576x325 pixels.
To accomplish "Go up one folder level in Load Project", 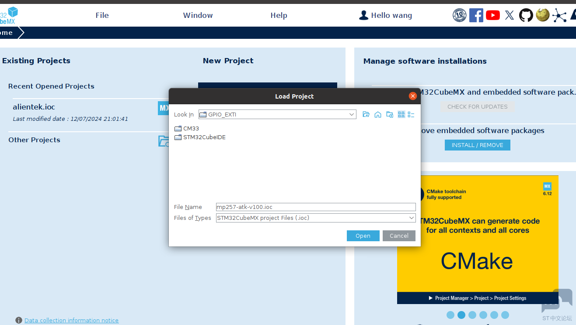I will pyautogui.click(x=366, y=114).
